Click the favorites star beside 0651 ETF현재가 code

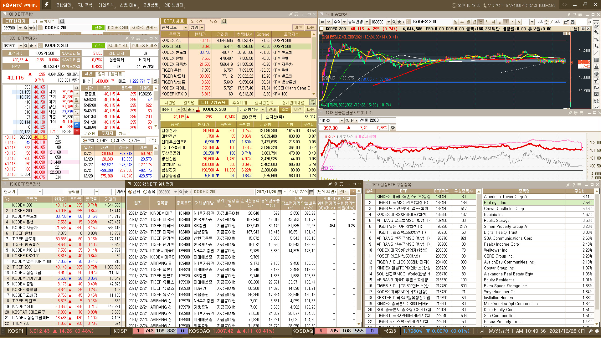pyautogui.click(x=31, y=46)
